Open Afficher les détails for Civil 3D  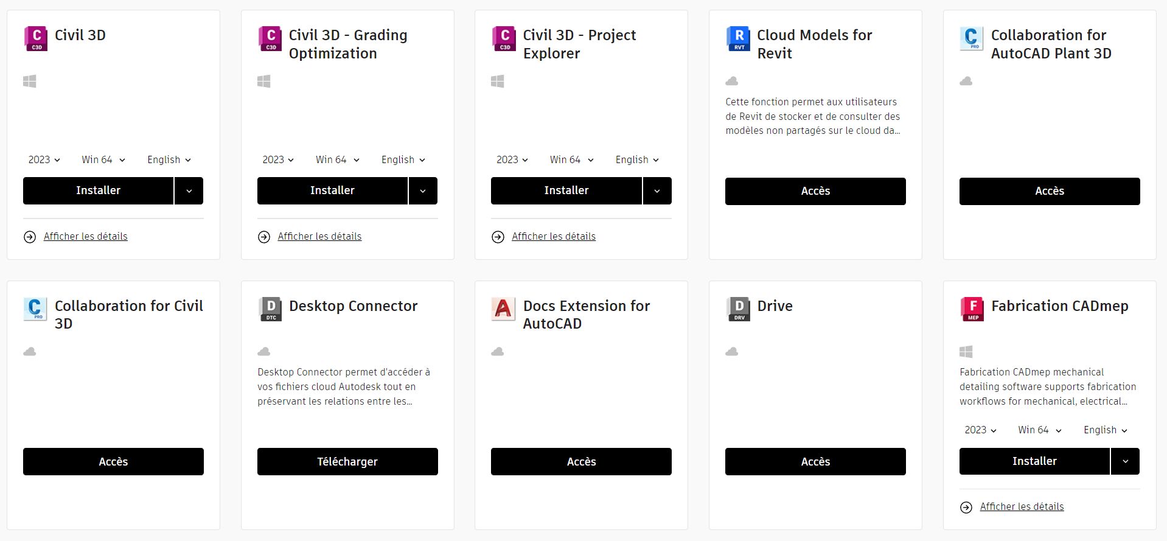[85, 236]
